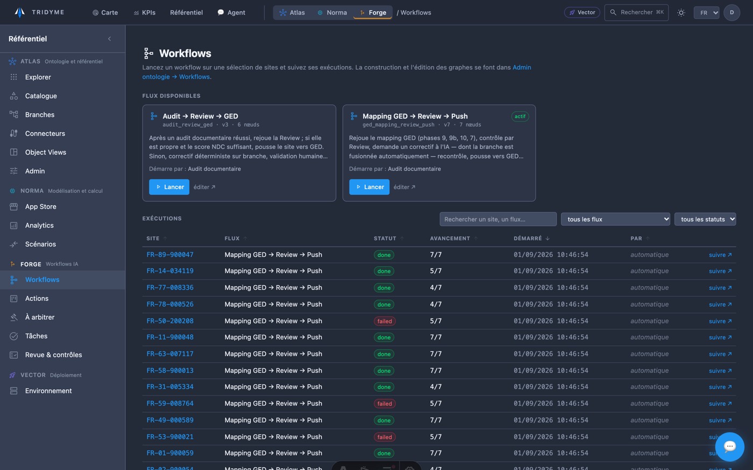The width and height of the screenshot is (753, 470).
Task: Open the global Rechercher search box
Action: pyautogui.click(x=636, y=12)
